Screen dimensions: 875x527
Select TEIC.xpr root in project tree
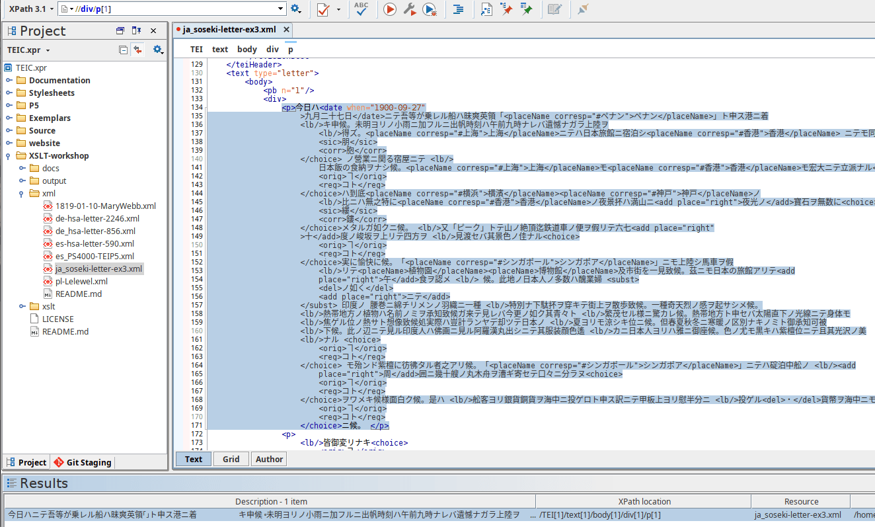click(31, 67)
